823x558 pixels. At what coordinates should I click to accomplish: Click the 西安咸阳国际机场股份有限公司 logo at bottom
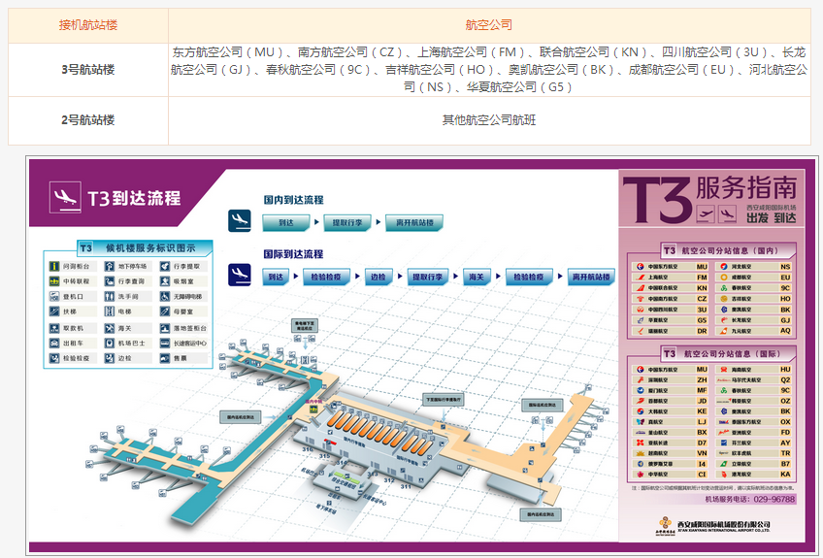(712, 525)
